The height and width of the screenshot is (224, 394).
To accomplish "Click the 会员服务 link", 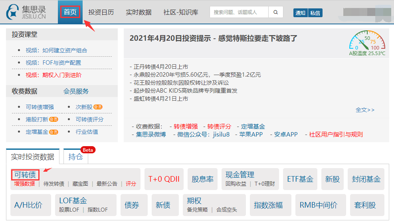I will point(76,91).
